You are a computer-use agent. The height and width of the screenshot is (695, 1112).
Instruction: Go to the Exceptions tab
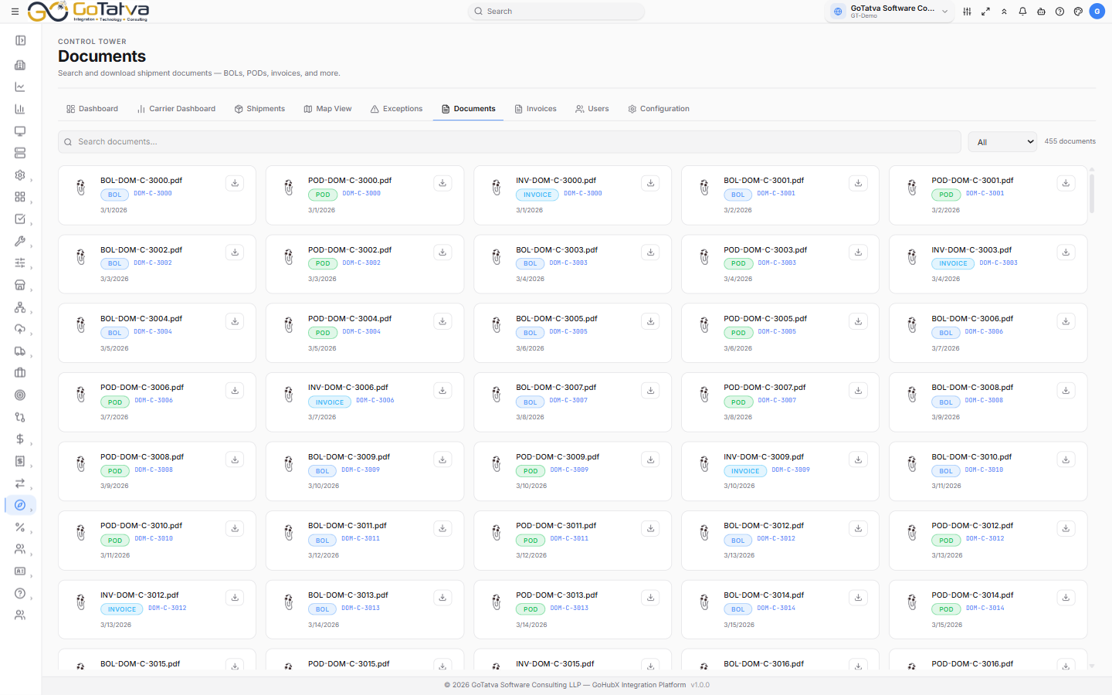tap(396, 109)
